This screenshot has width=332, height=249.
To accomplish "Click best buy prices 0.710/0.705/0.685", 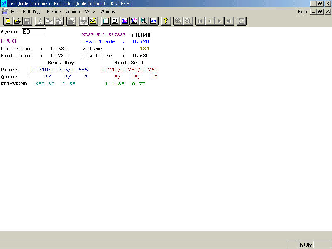I will pos(60,70).
